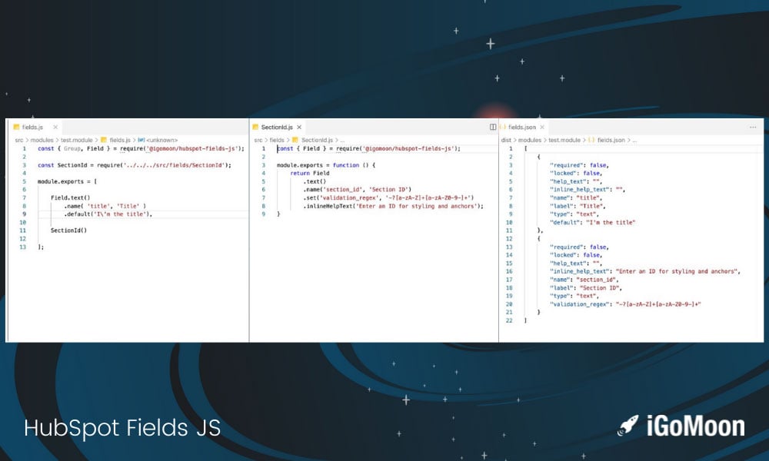This screenshot has height=461, width=769.
Task: Click '"name": "title"' in fields.json
Action: [576, 198]
